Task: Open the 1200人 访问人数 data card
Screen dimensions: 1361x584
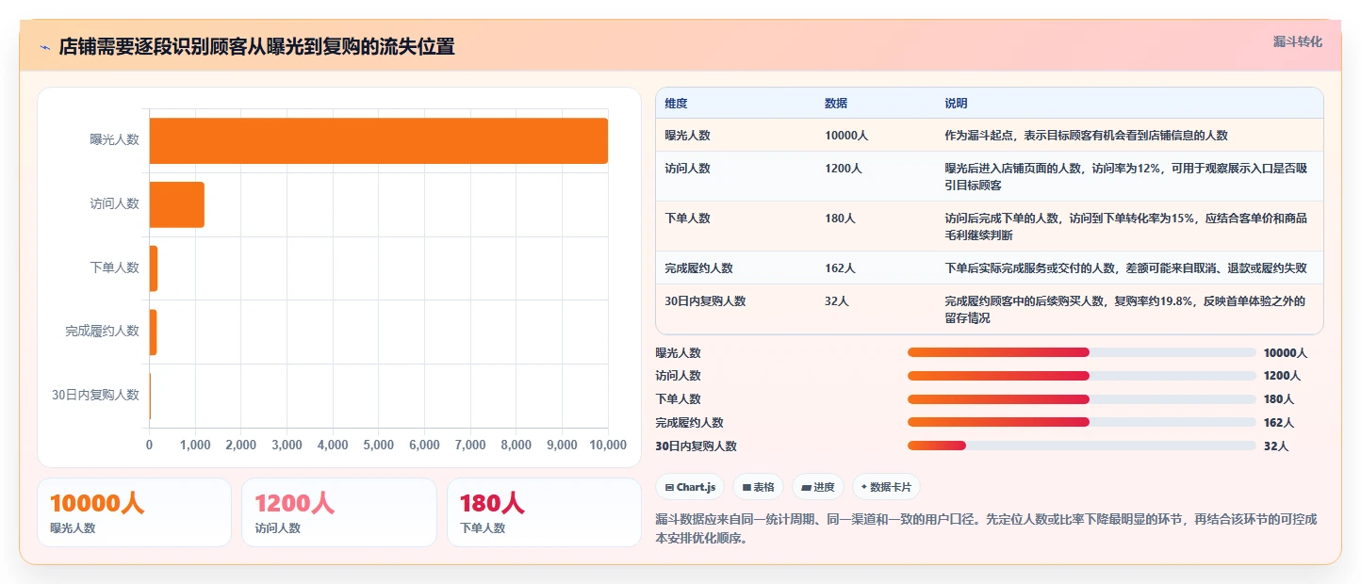Action: coord(339,512)
